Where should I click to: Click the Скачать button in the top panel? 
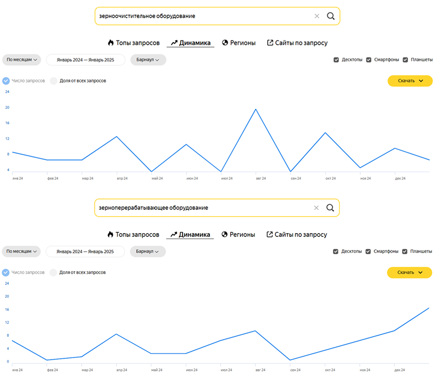[410, 81]
